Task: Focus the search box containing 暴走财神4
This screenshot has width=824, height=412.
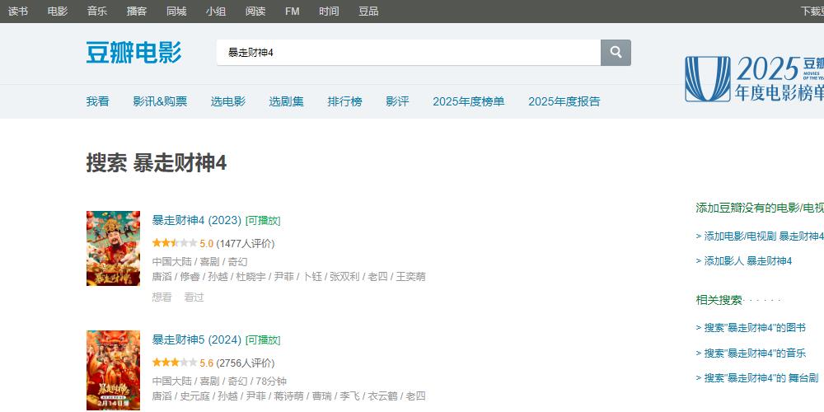Action: (408, 53)
